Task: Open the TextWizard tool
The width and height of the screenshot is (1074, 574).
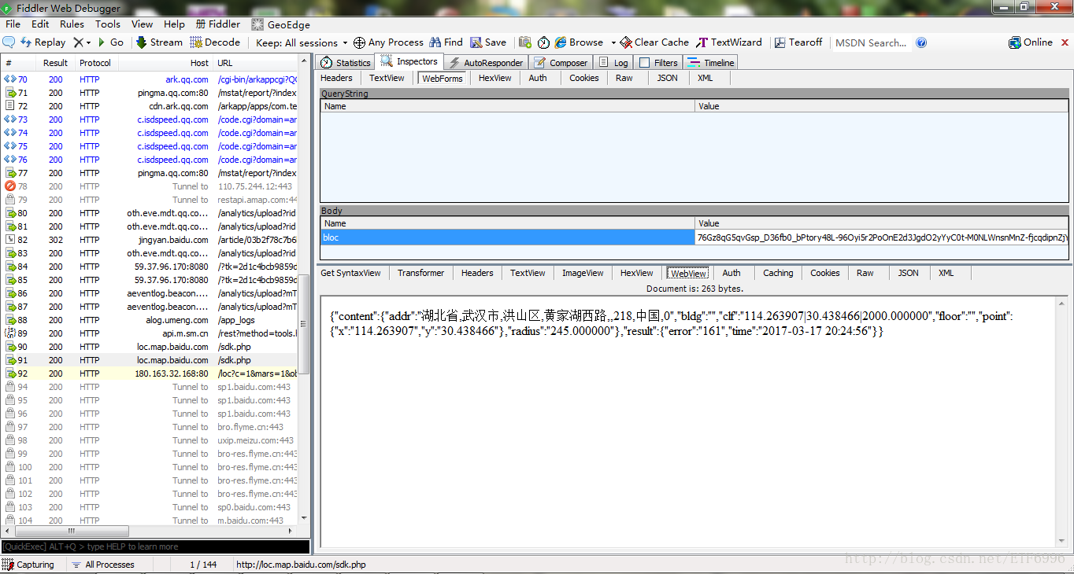Action: pyautogui.click(x=729, y=42)
